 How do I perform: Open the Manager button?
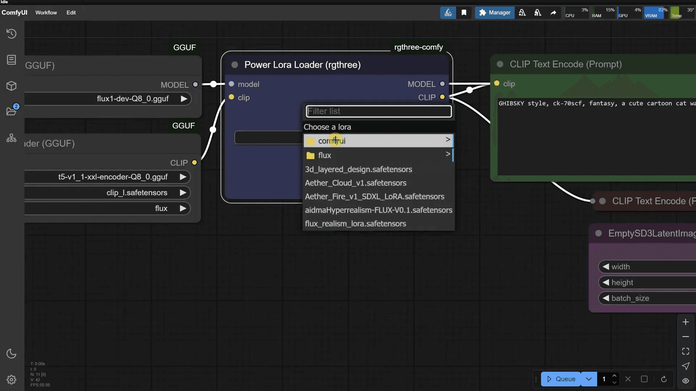pos(495,13)
